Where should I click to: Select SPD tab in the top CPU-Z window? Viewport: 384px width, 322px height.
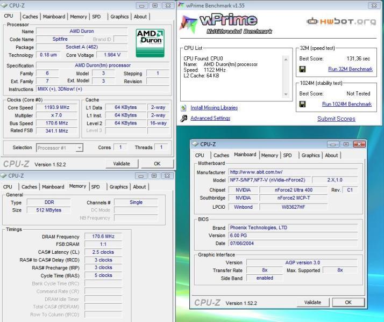[96, 17]
